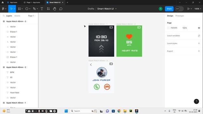Click the orange heart icon
203x114 pixels.
point(129,37)
